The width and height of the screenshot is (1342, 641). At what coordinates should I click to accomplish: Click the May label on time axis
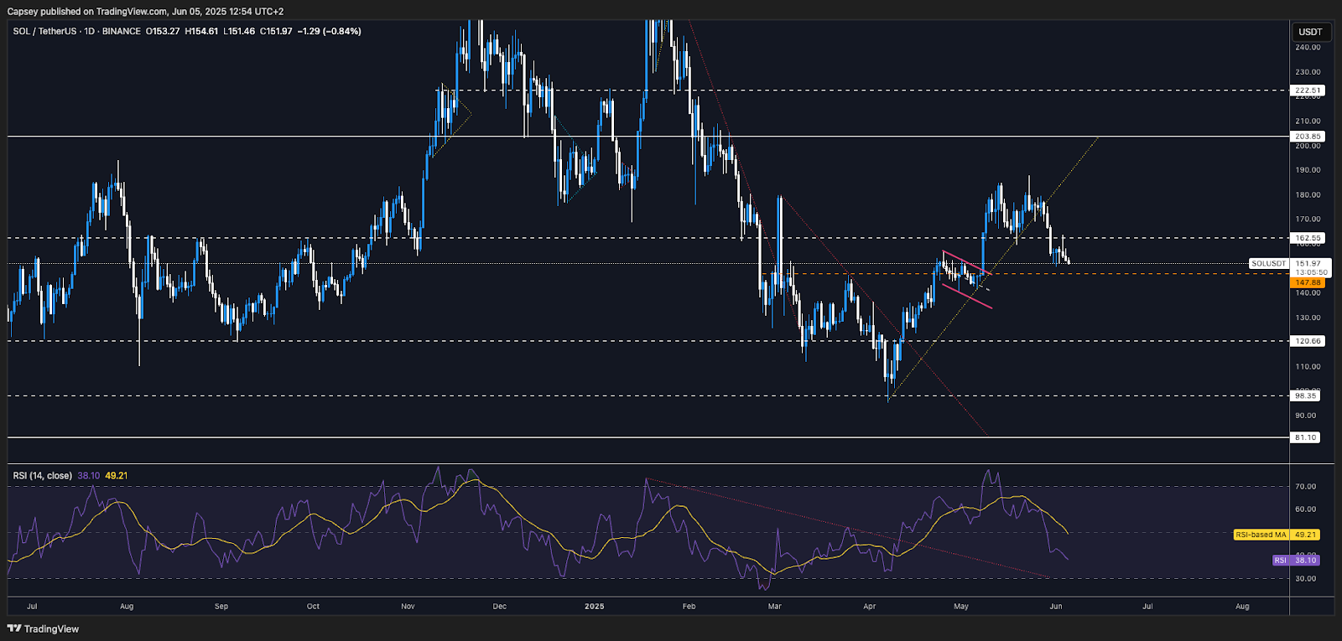(961, 606)
